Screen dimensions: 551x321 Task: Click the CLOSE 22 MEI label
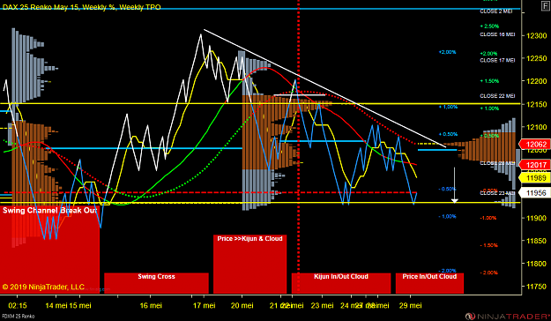[x=497, y=96]
